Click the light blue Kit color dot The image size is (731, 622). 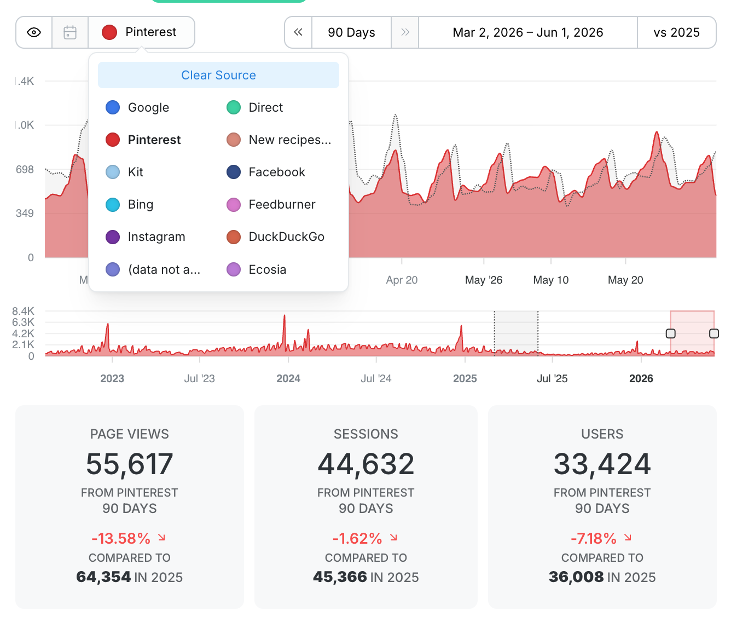[x=113, y=172]
